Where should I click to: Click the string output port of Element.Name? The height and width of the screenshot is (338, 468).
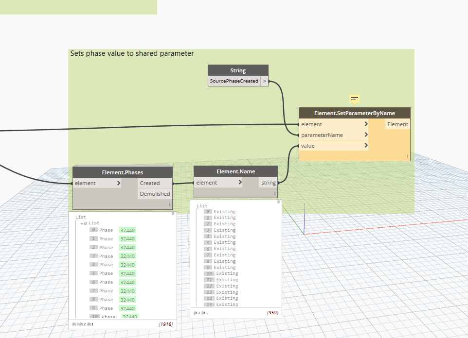pos(268,183)
